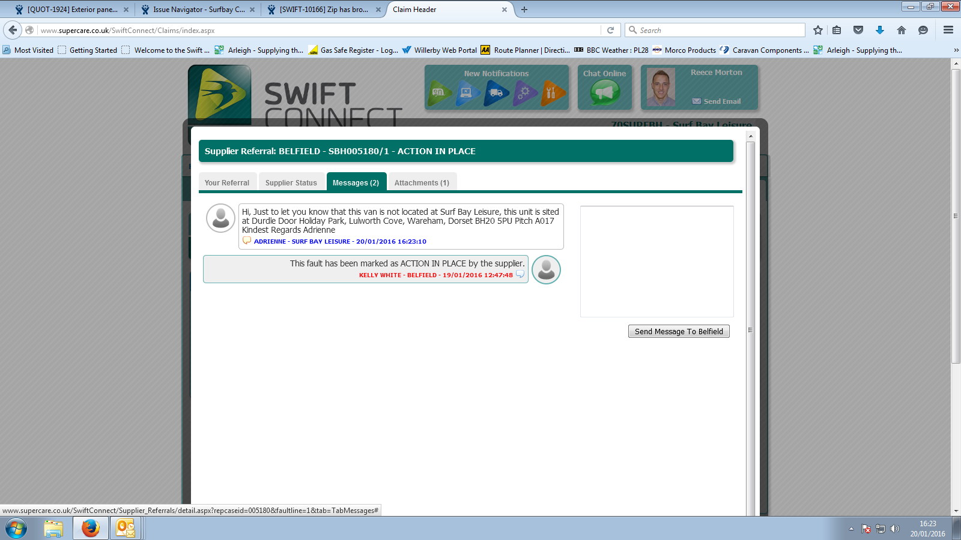Click the Firefox taskbar icon
The height and width of the screenshot is (540, 961).
click(90, 529)
